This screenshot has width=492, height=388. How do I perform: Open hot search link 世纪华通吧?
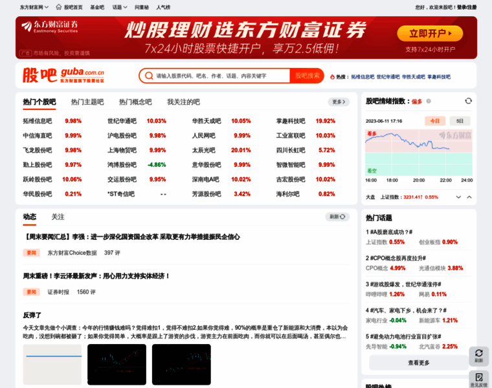tap(388, 77)
